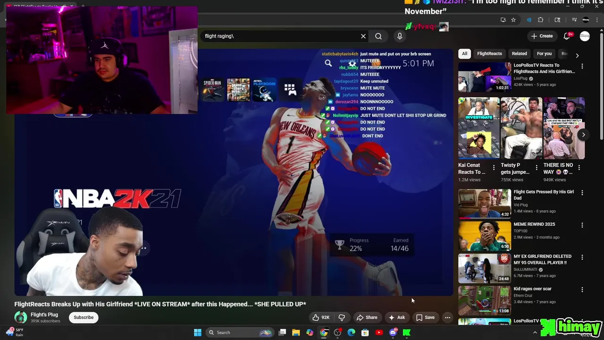The height and width of the screenshot is (340, 604).
Task: Open Kick app from the taskbar
Action: 406,332
